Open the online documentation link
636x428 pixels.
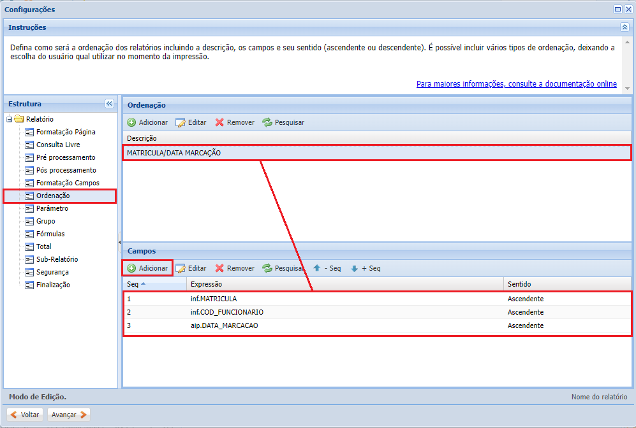pyautogui.click(x=516, y=84)
